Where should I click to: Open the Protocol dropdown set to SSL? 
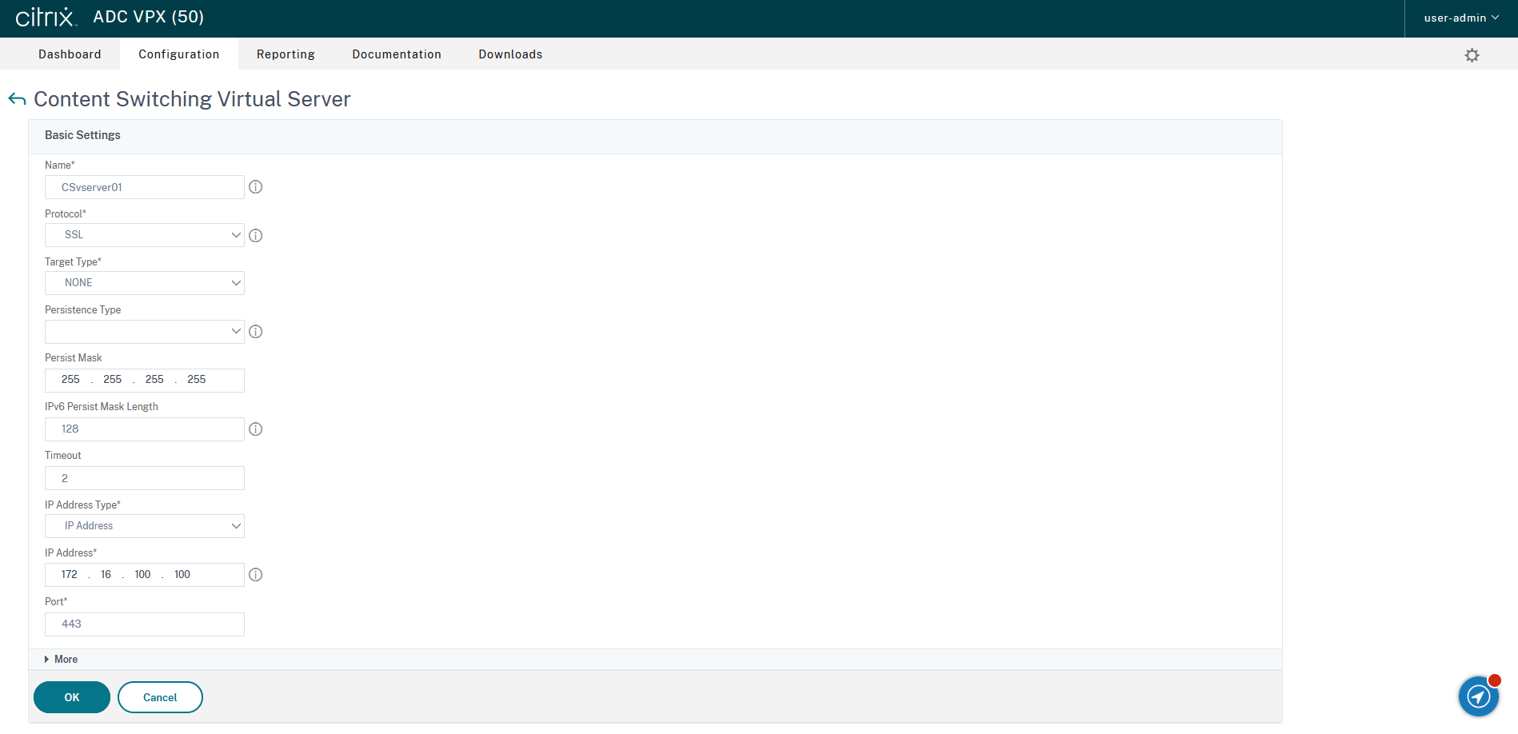point(145,235)
